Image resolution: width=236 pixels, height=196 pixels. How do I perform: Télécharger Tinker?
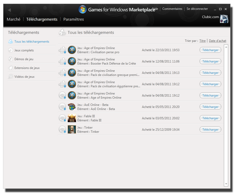[x=210, y=130]
